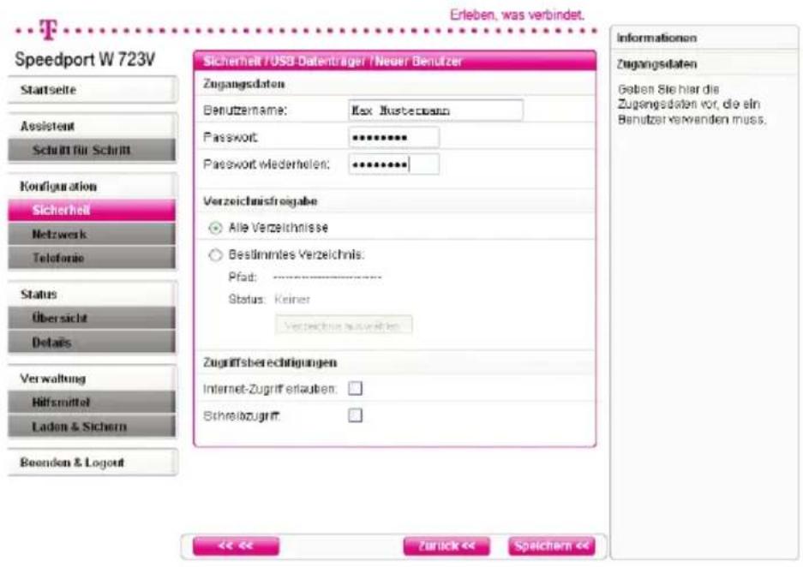Open Laden & Sichern page
This screenshot has height=567, width=803.
point(92,427)
